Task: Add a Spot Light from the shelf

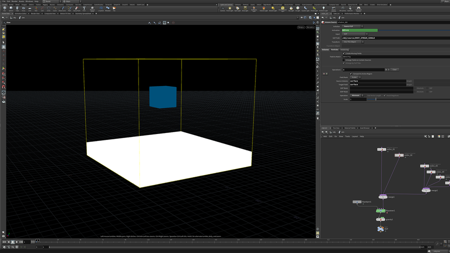Action: (x=237, y=9)
